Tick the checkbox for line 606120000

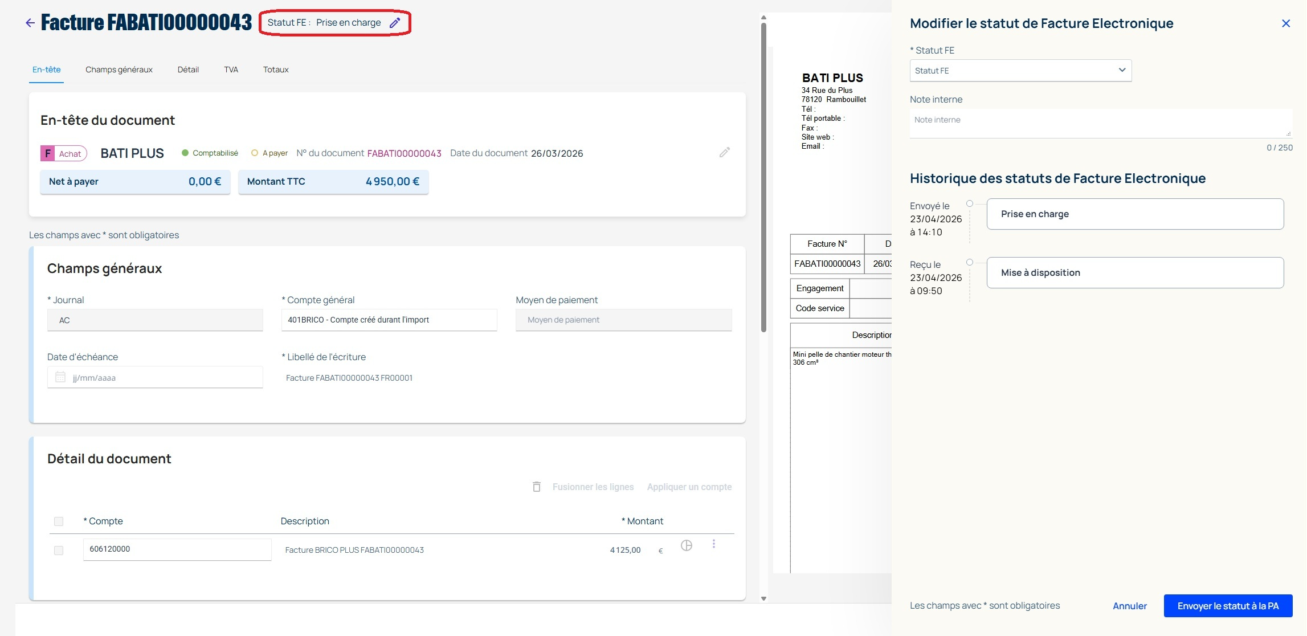59,551
